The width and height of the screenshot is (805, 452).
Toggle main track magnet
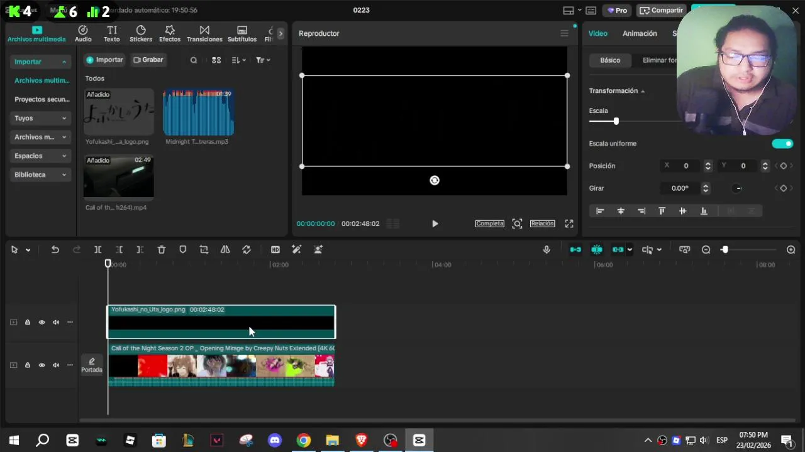pyautogui.click(x=575, y=250)
